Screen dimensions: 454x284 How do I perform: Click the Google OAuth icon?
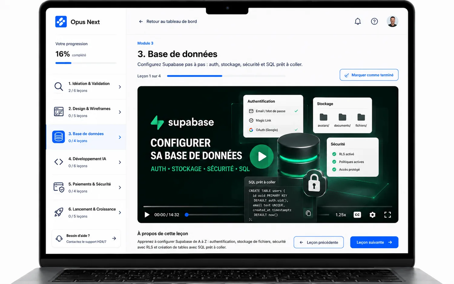click(x=251, y=130)
